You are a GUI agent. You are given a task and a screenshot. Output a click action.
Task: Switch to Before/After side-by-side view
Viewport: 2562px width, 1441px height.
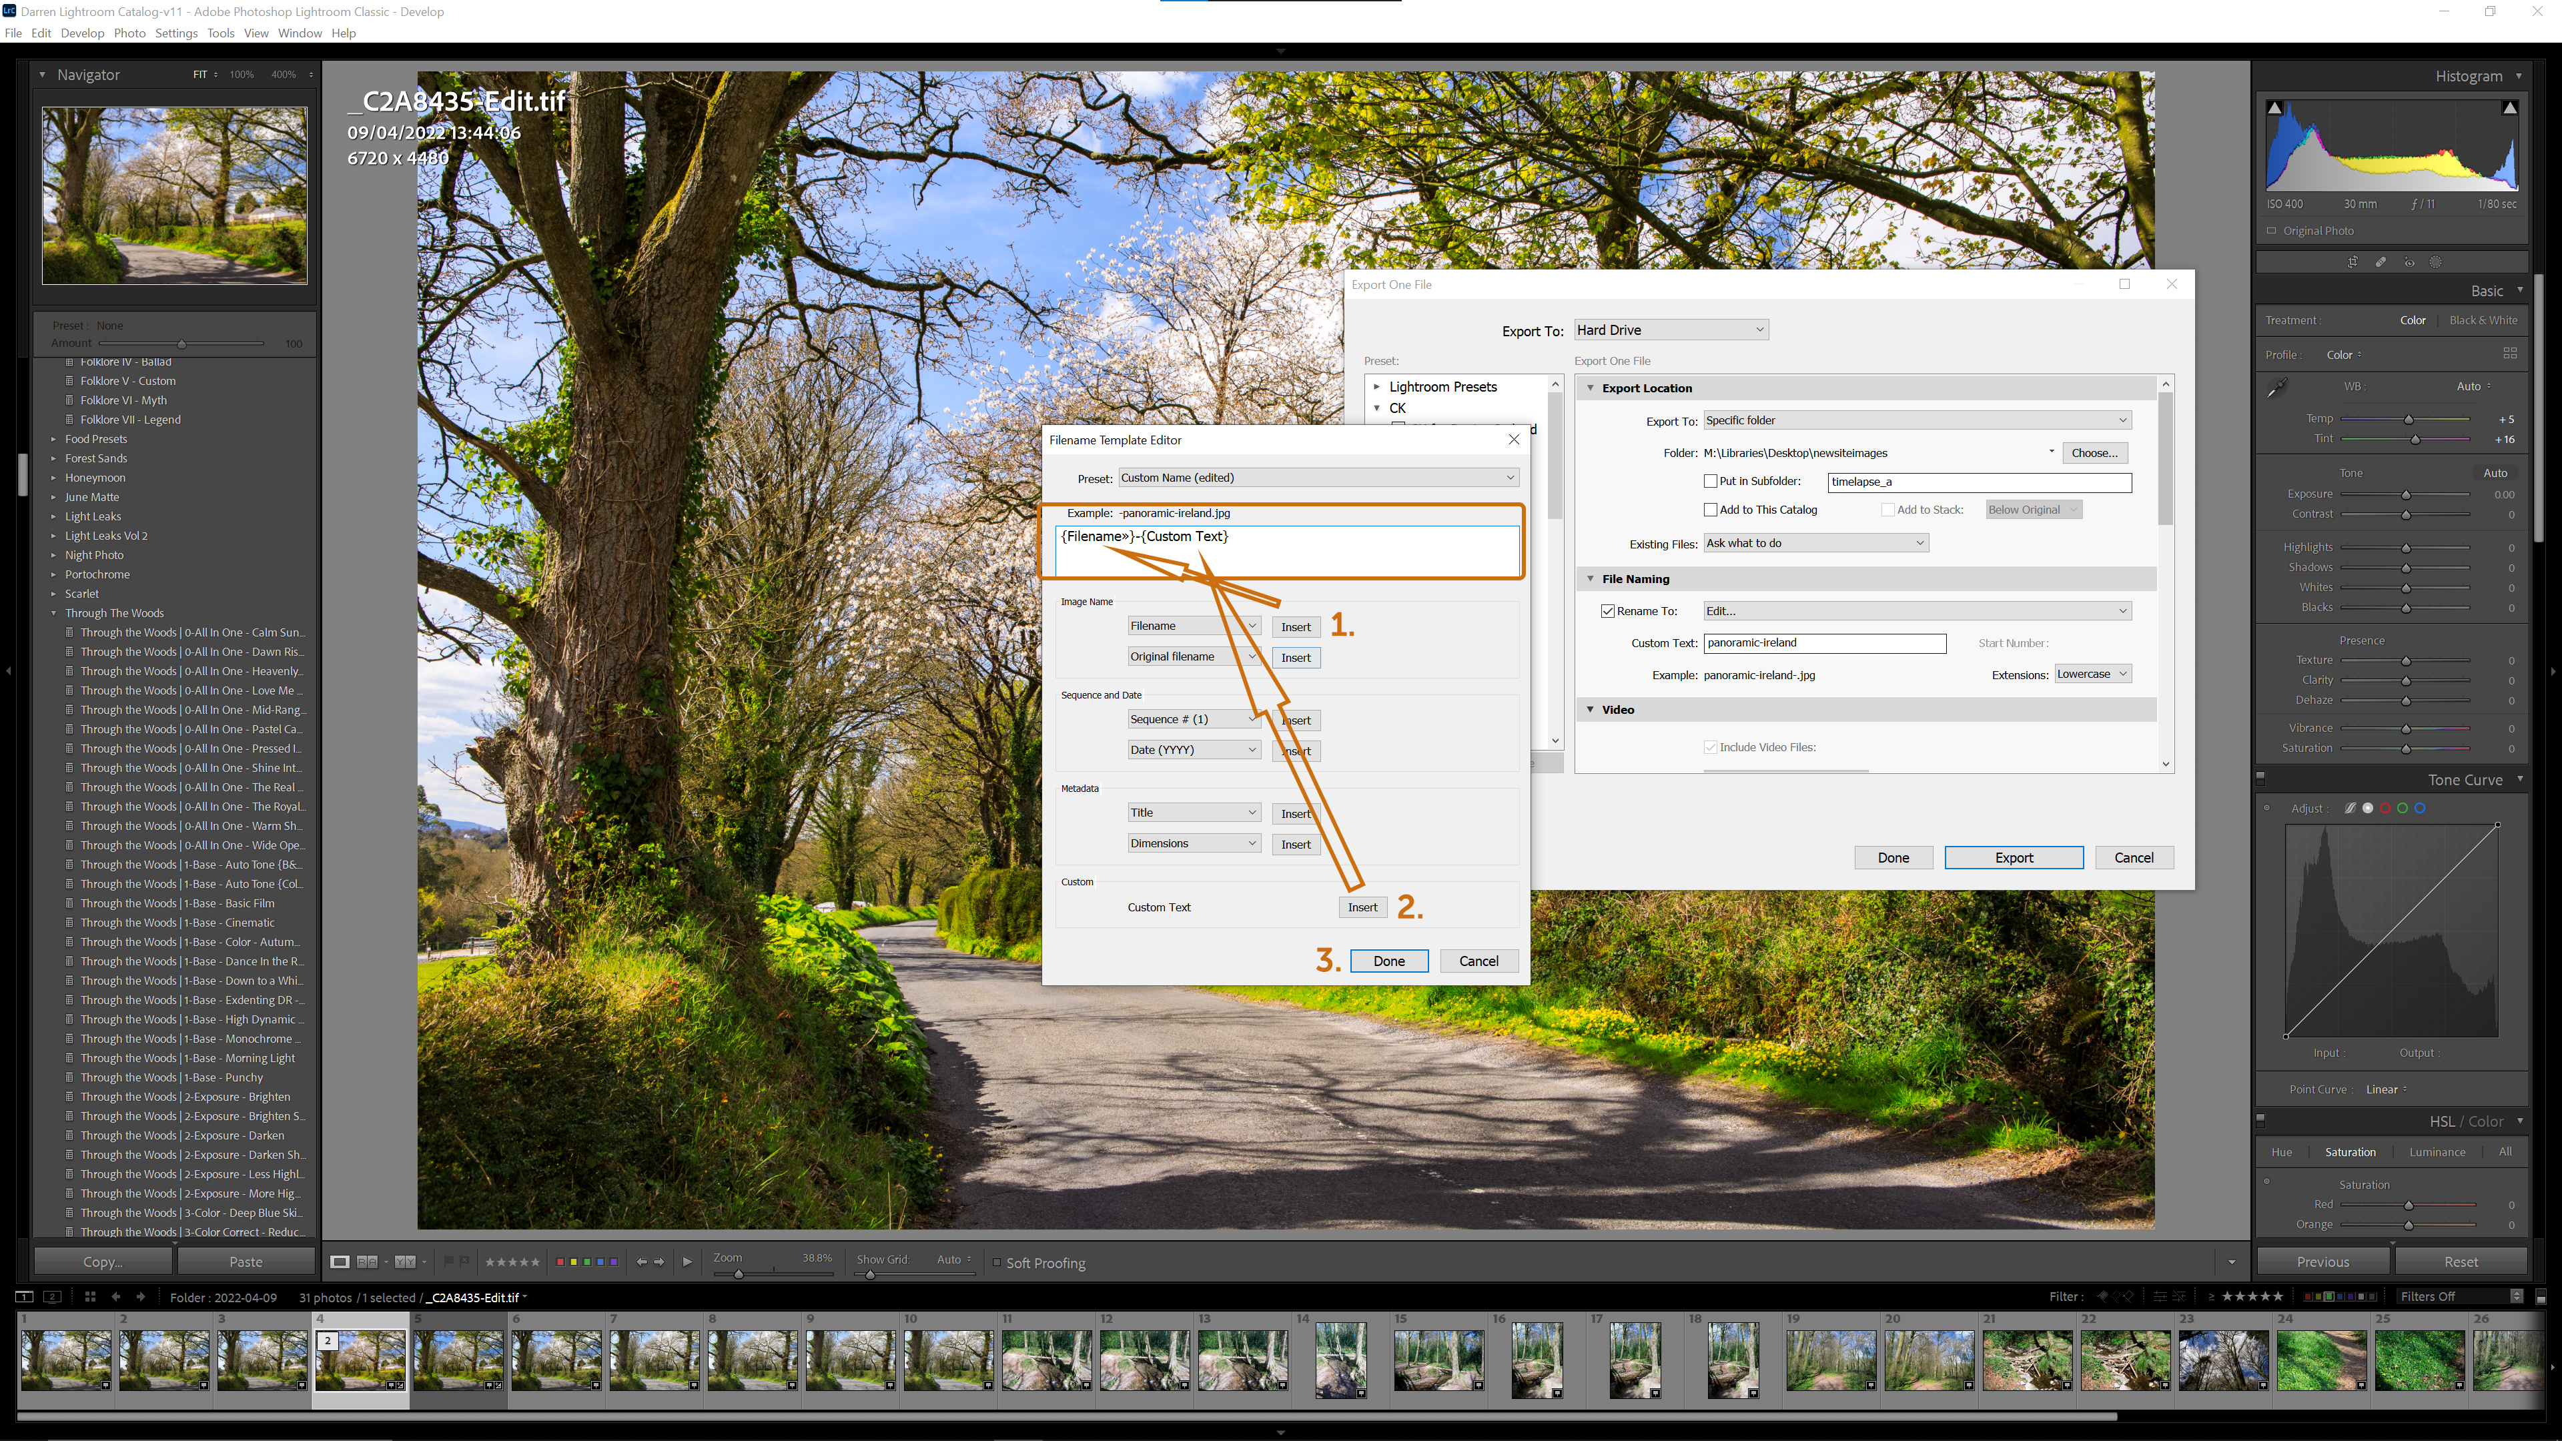tap(405, 1262)
